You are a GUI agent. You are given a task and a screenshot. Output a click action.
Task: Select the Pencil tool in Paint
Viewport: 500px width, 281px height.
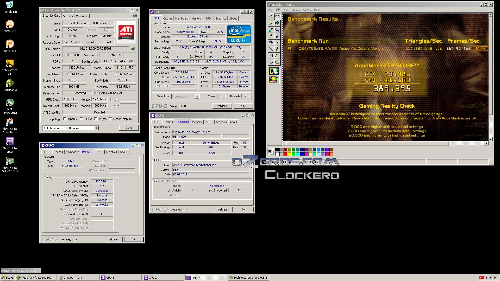coord(271,36)
